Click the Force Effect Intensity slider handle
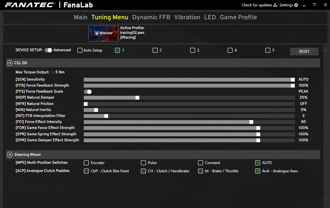Screen dimensions: 330x208 tap(251, 122)
